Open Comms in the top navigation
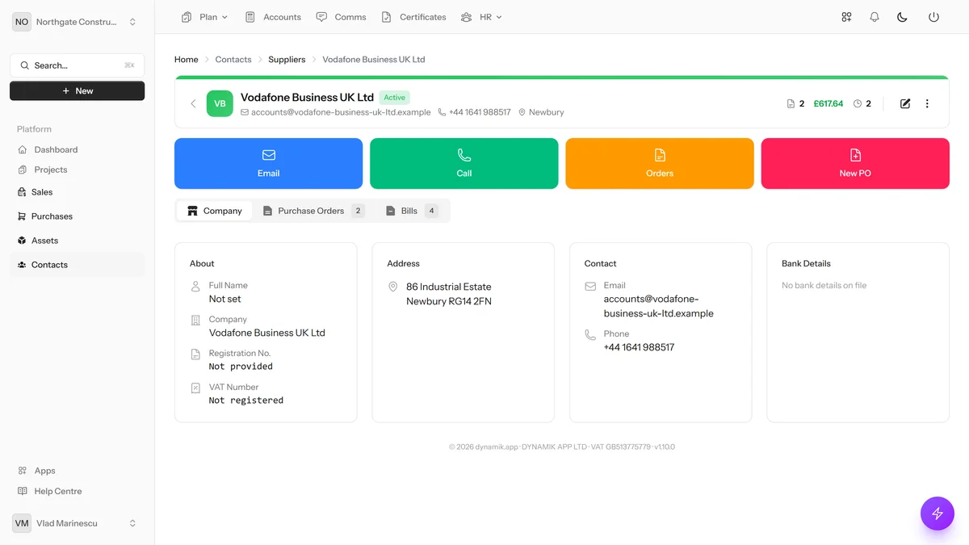969x545 pixels. click(341, 17)
